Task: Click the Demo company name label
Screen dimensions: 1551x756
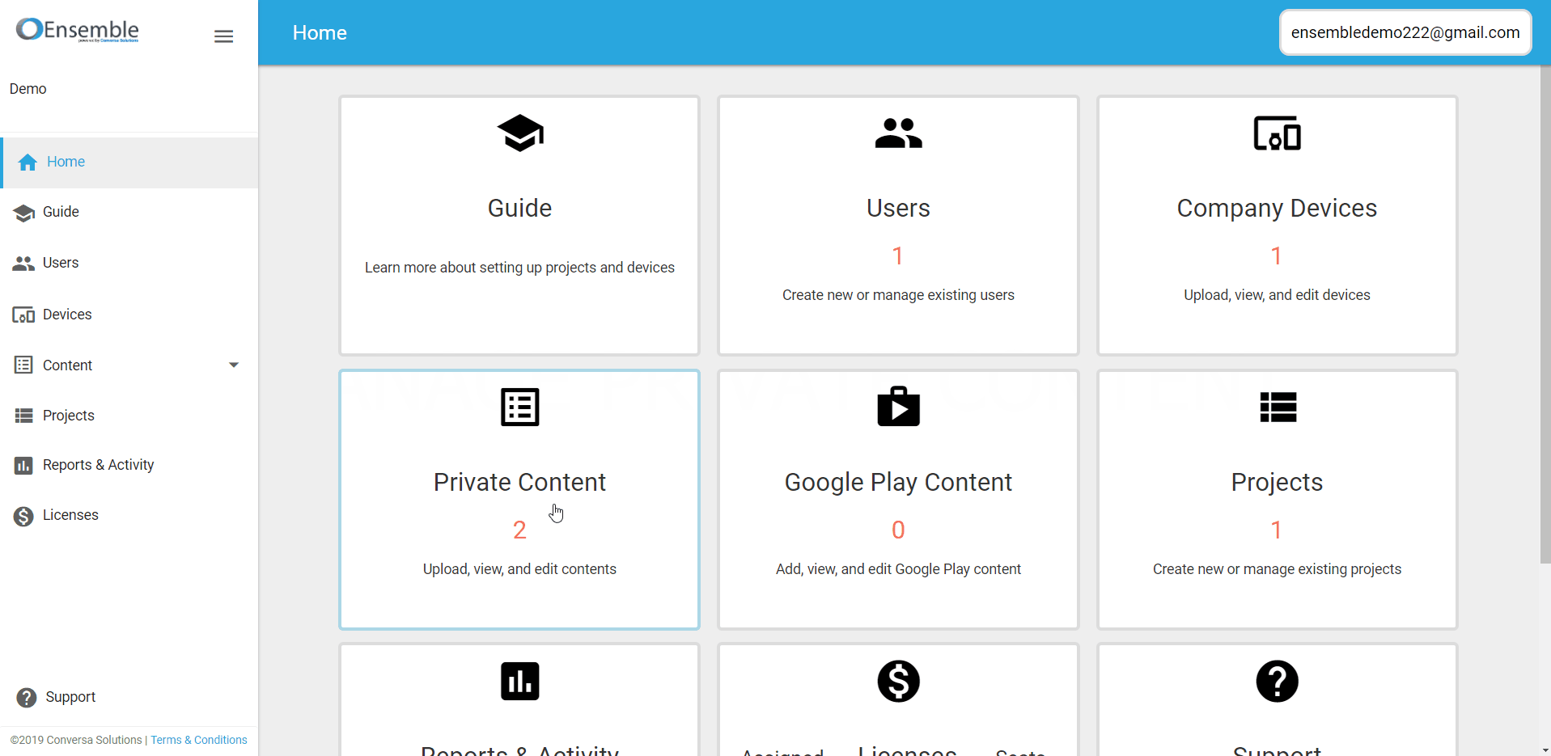Action: [x=28, y=89]
